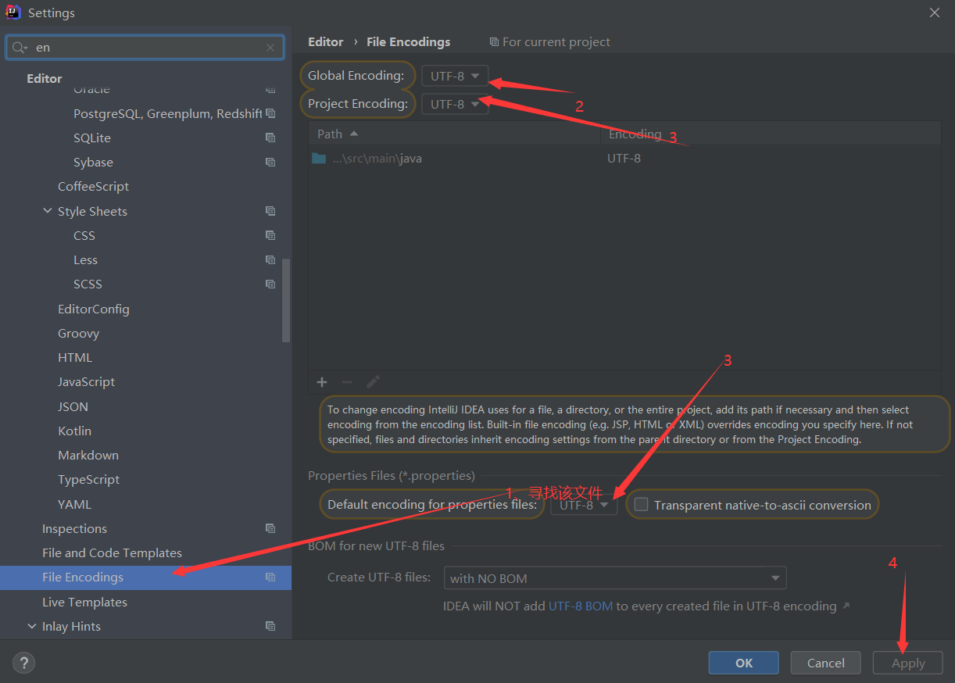Open the Create UTF-8 files dropdown

pos(615,578)
